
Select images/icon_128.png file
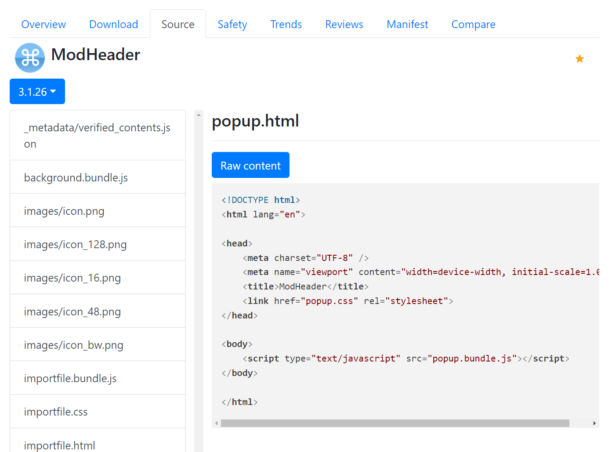tap(98, 244)
